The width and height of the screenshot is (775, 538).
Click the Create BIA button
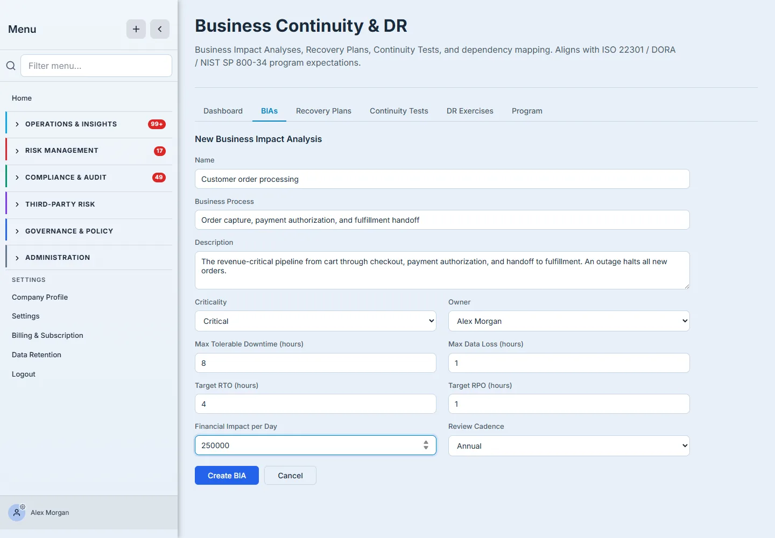(x=227, y=476)
